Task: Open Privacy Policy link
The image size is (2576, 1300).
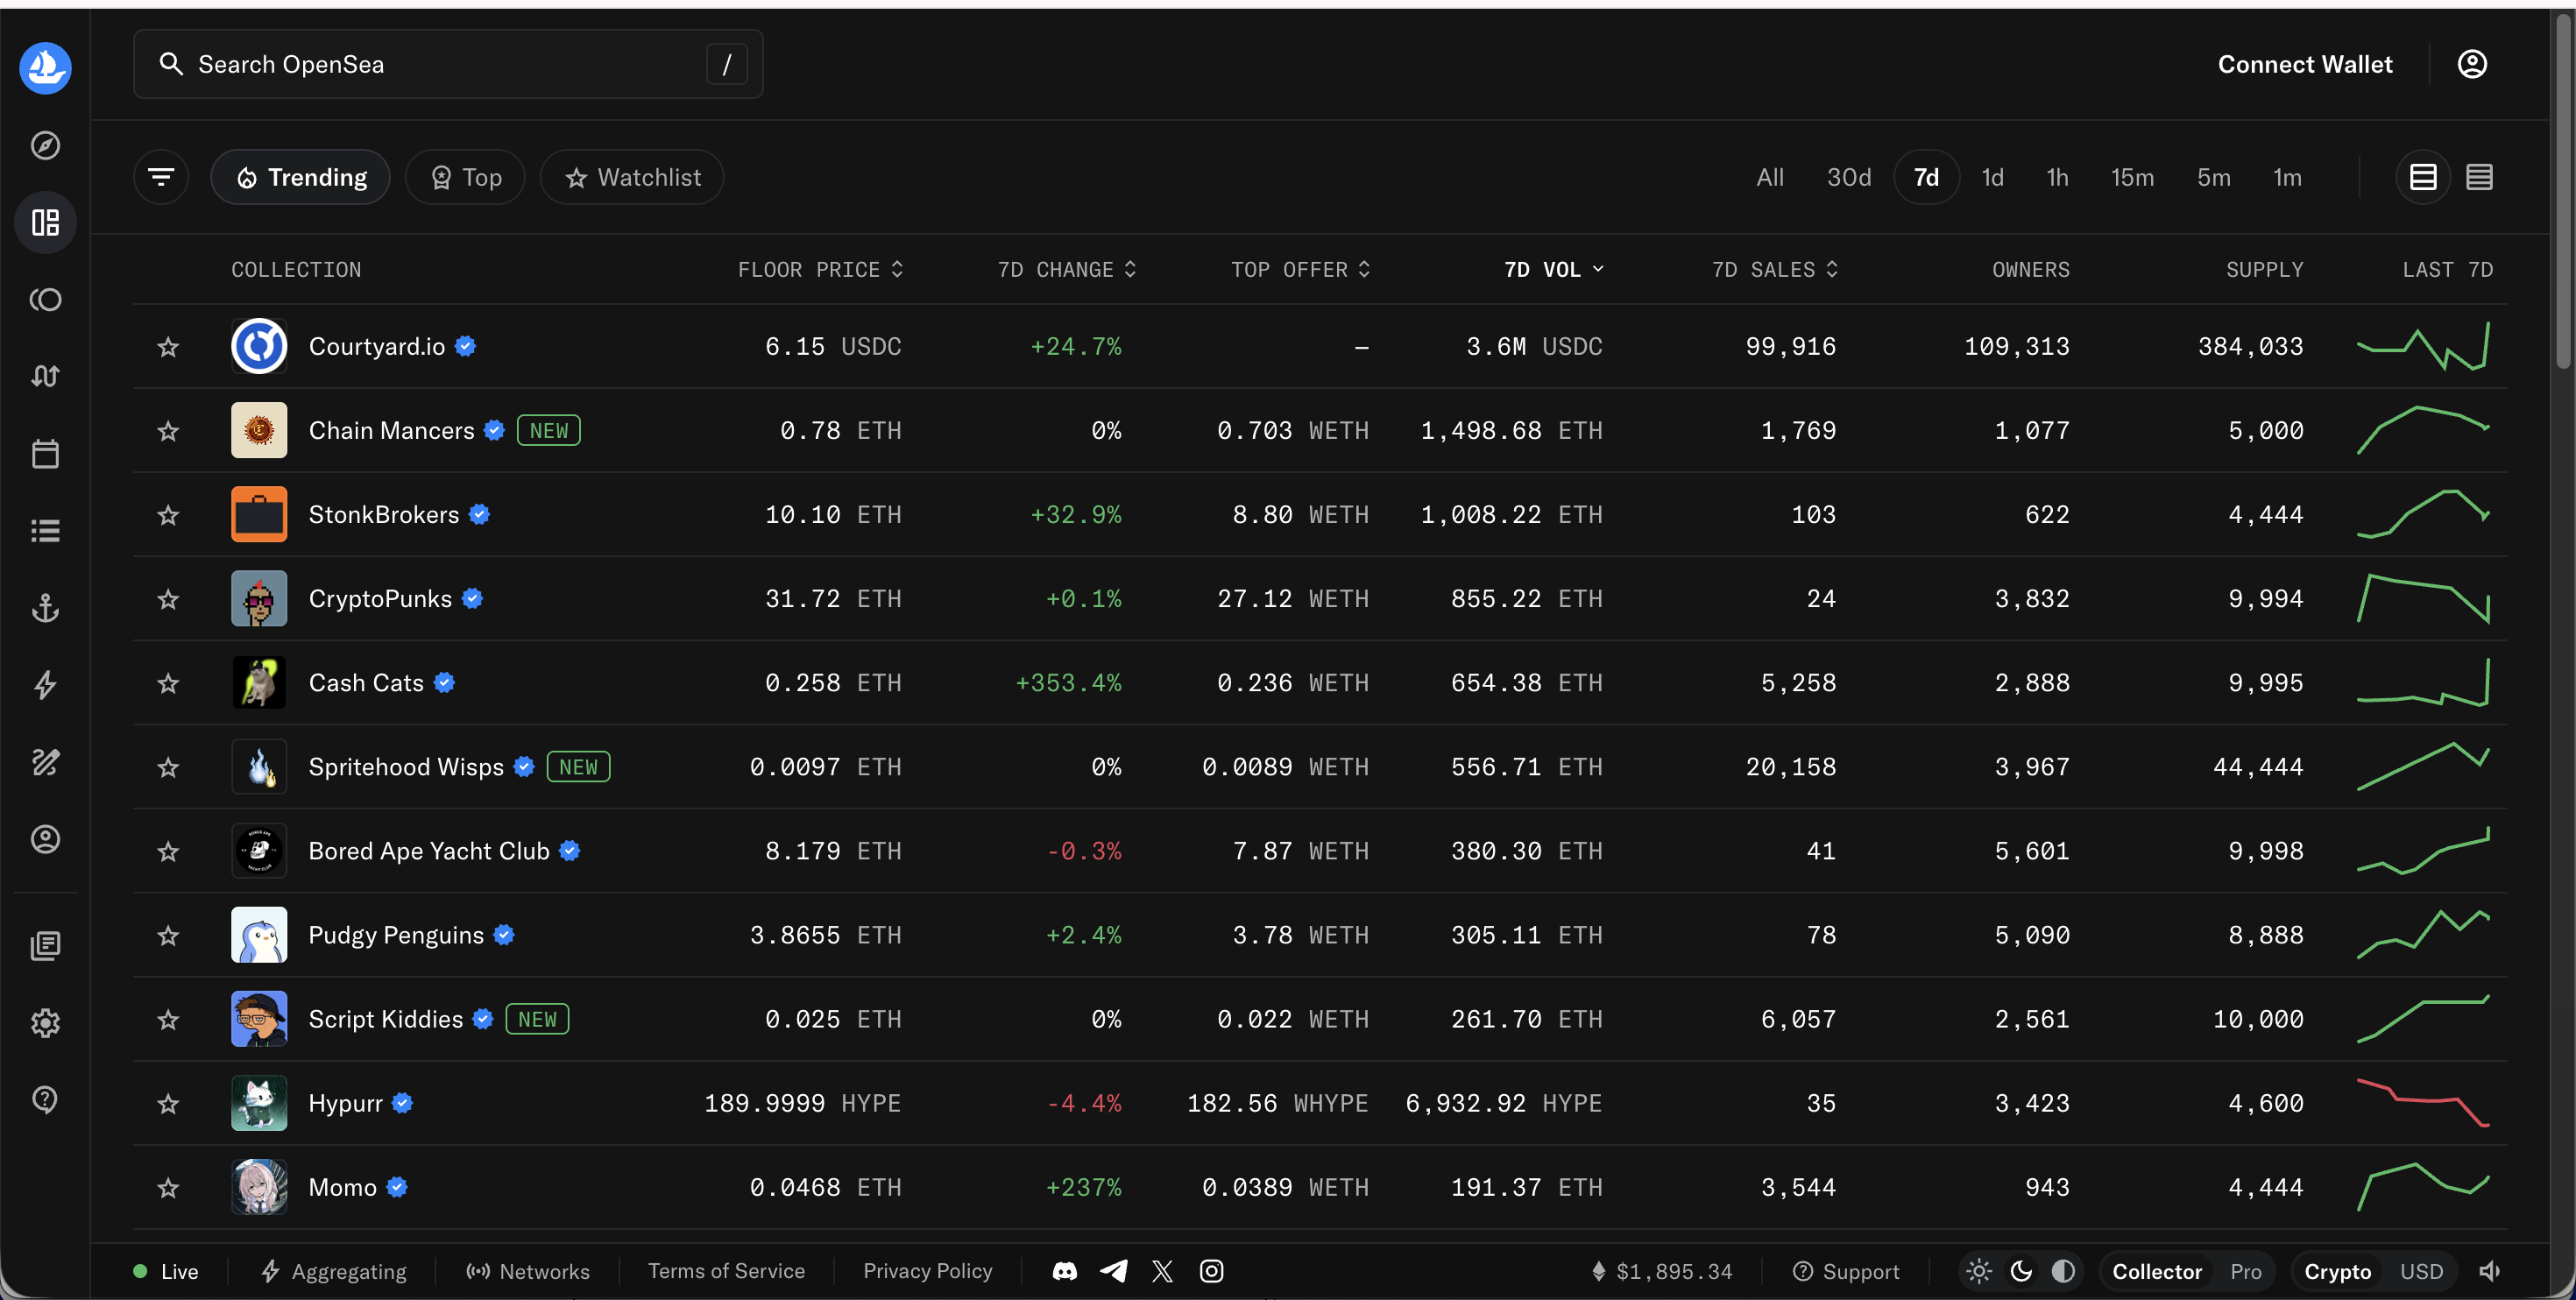Action: tap(928, 1270)
